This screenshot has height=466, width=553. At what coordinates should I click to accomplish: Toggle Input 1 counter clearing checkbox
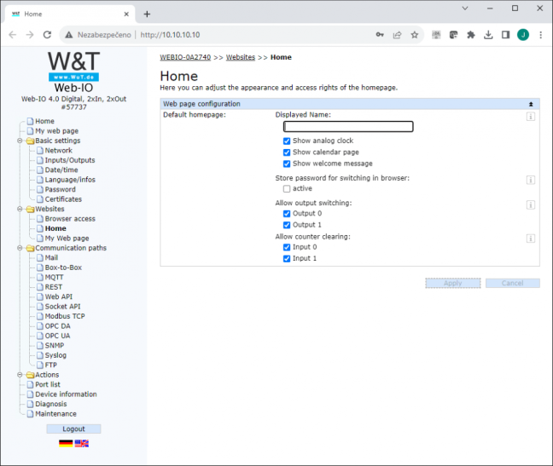coord(287,259)
